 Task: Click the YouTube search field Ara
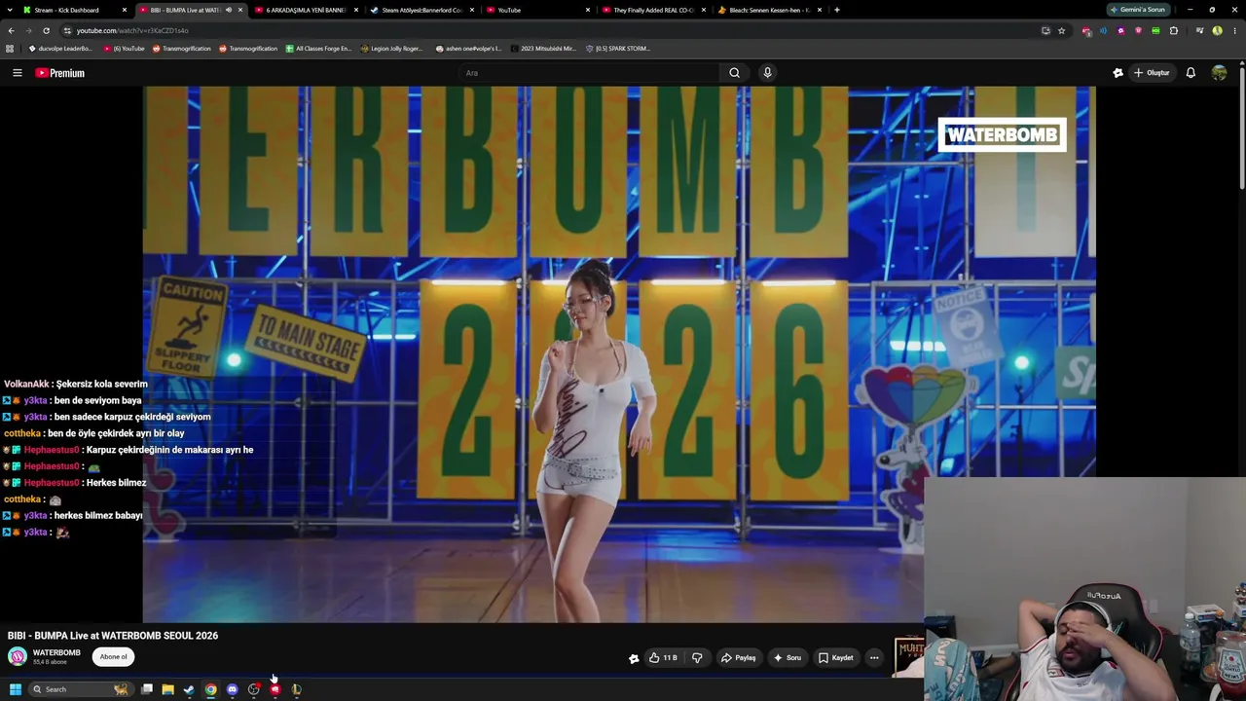(x=589, y=73)
